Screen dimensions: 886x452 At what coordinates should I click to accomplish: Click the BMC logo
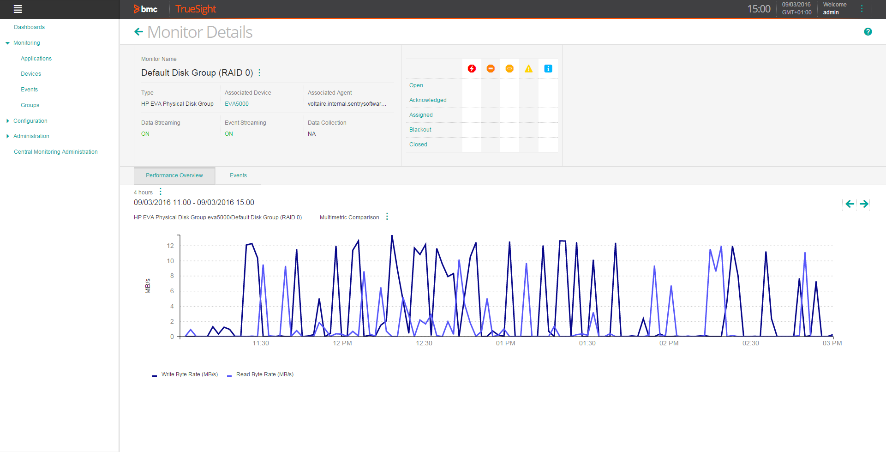(145, 9)
